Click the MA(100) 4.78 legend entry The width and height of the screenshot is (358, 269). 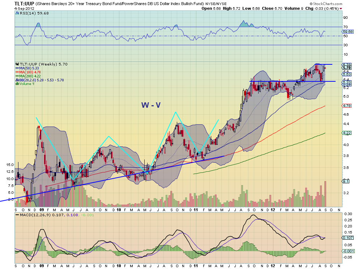[30, 72]
